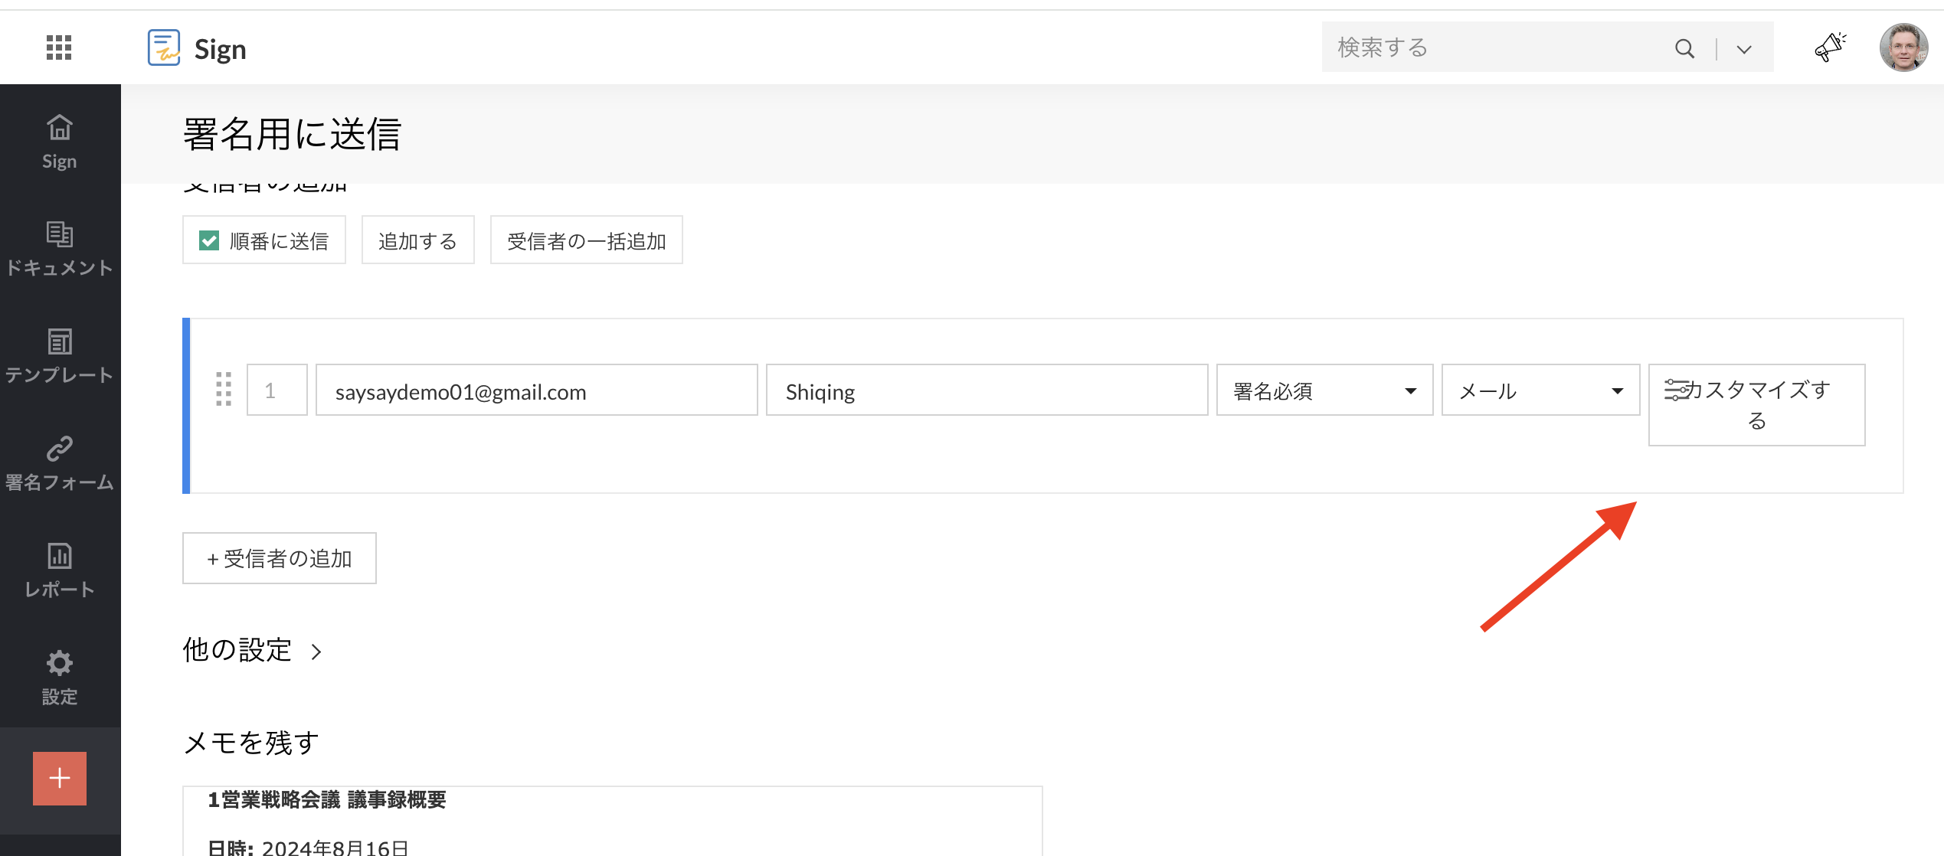Toggle the 順番に送信 checkbox
1944x856 pixels.
pyautogui.click(x=209, y=240)
